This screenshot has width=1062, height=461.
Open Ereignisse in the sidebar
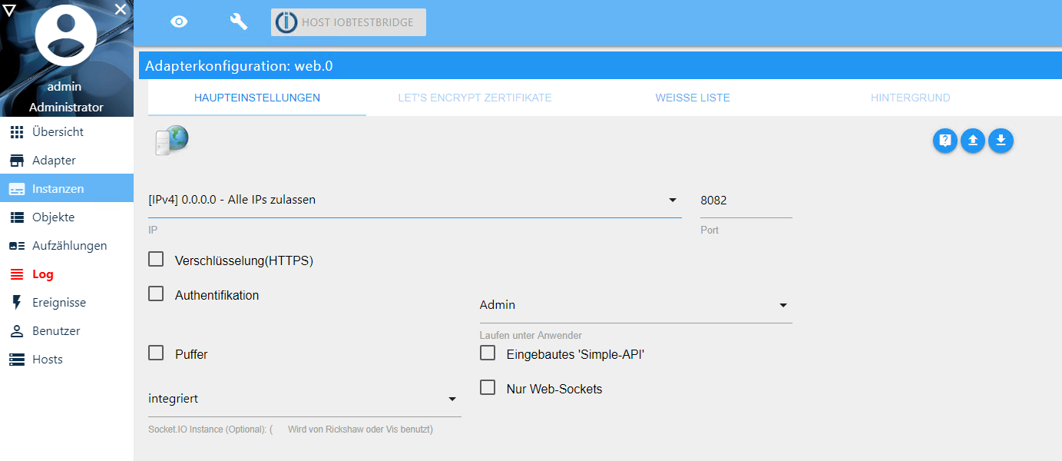coord(67,303)
